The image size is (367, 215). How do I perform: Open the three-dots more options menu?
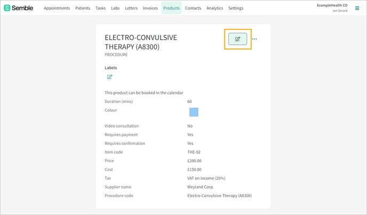[254, 39]
